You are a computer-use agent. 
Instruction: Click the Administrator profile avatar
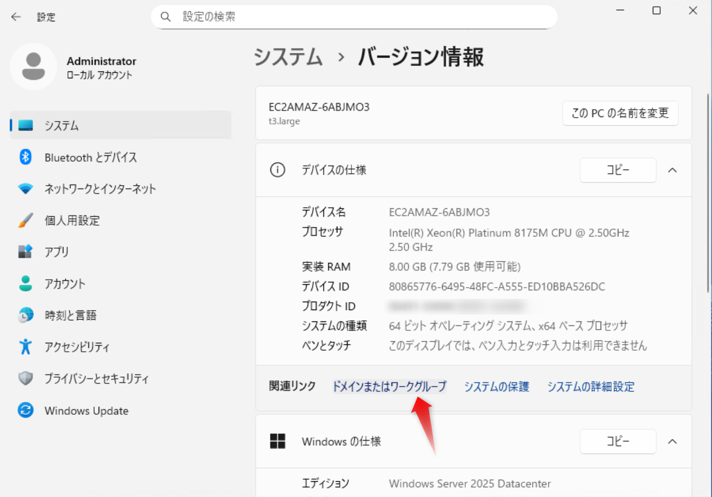coord(33,66)
